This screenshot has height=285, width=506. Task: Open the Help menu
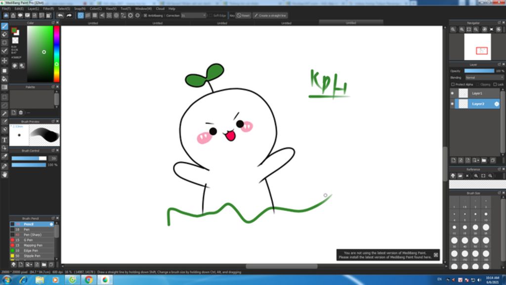click(x=172, y=9)
